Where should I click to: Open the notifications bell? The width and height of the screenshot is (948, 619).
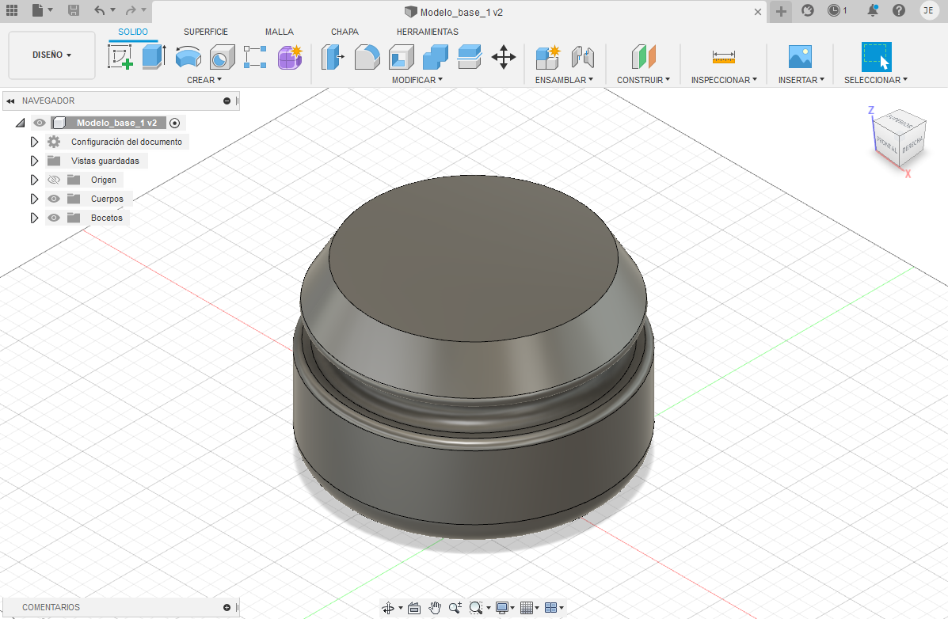pyautogui.click(x=873, y=10)
